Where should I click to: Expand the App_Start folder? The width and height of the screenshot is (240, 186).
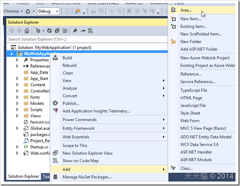click(x=17, y=78)
